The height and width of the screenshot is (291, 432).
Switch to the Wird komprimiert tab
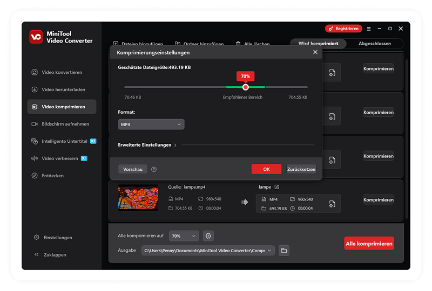pyautogui.click(x=318, y=44)
